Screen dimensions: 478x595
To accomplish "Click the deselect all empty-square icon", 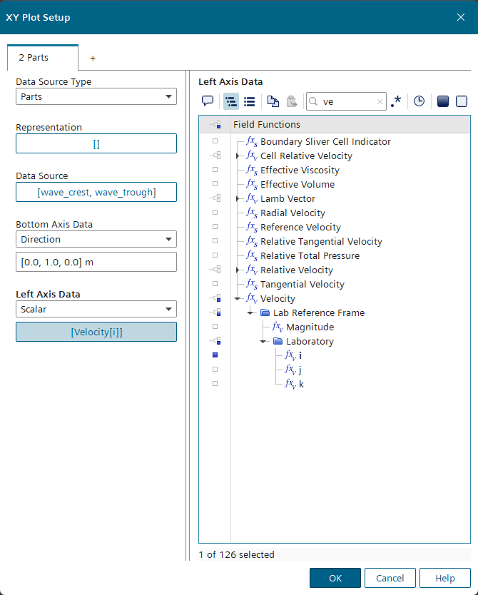I will pyautogui.click(x=462, y=101).
